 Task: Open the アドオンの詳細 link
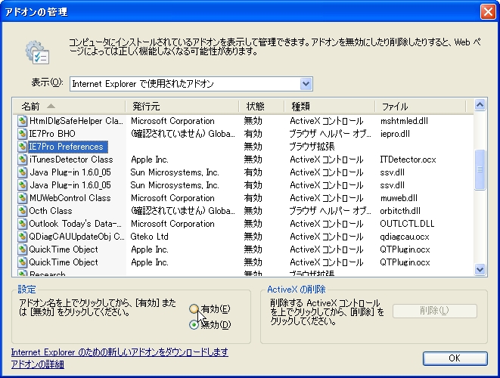tap(38, 364)
